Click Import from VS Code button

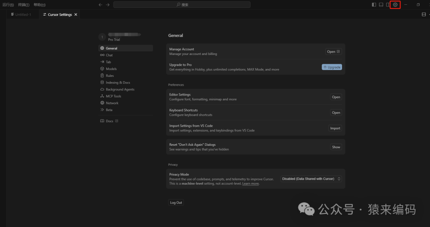tap(335, 128)
